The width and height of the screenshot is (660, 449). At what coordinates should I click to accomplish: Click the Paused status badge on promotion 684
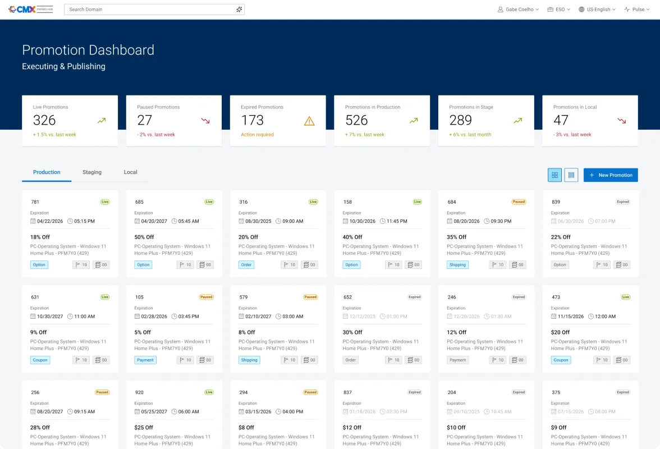[x=519, y=202]
